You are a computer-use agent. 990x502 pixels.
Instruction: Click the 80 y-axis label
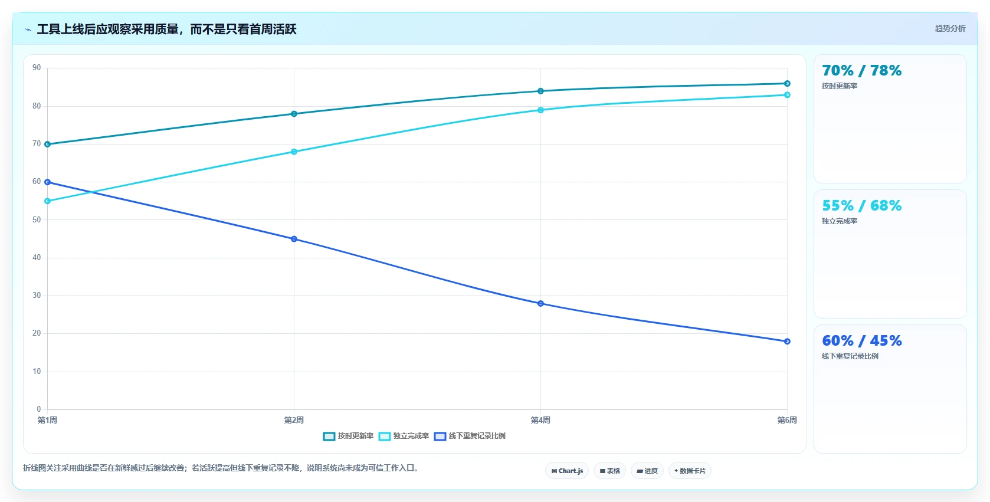37,106
